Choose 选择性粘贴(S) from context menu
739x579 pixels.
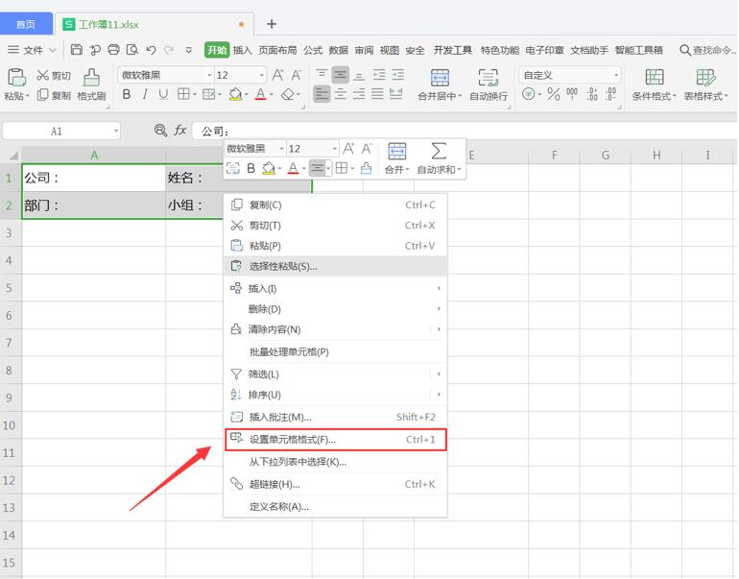coord(336,266)
